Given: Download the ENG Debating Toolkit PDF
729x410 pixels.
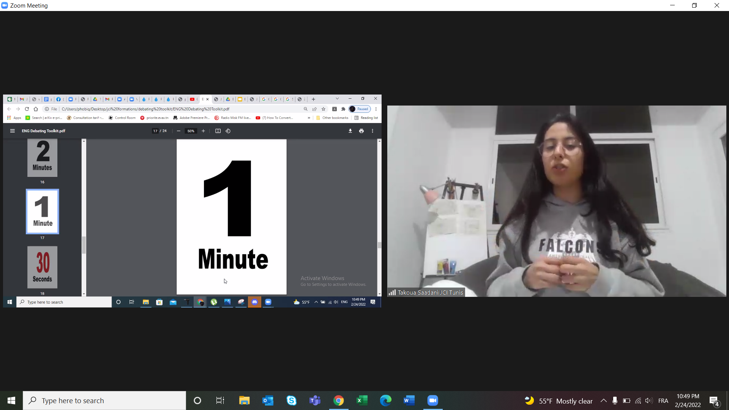Looking at the screenshot, I should (350, 131).
